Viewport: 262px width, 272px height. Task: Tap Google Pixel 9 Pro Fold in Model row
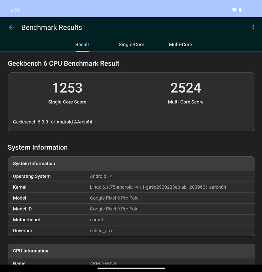click(114, 198)
